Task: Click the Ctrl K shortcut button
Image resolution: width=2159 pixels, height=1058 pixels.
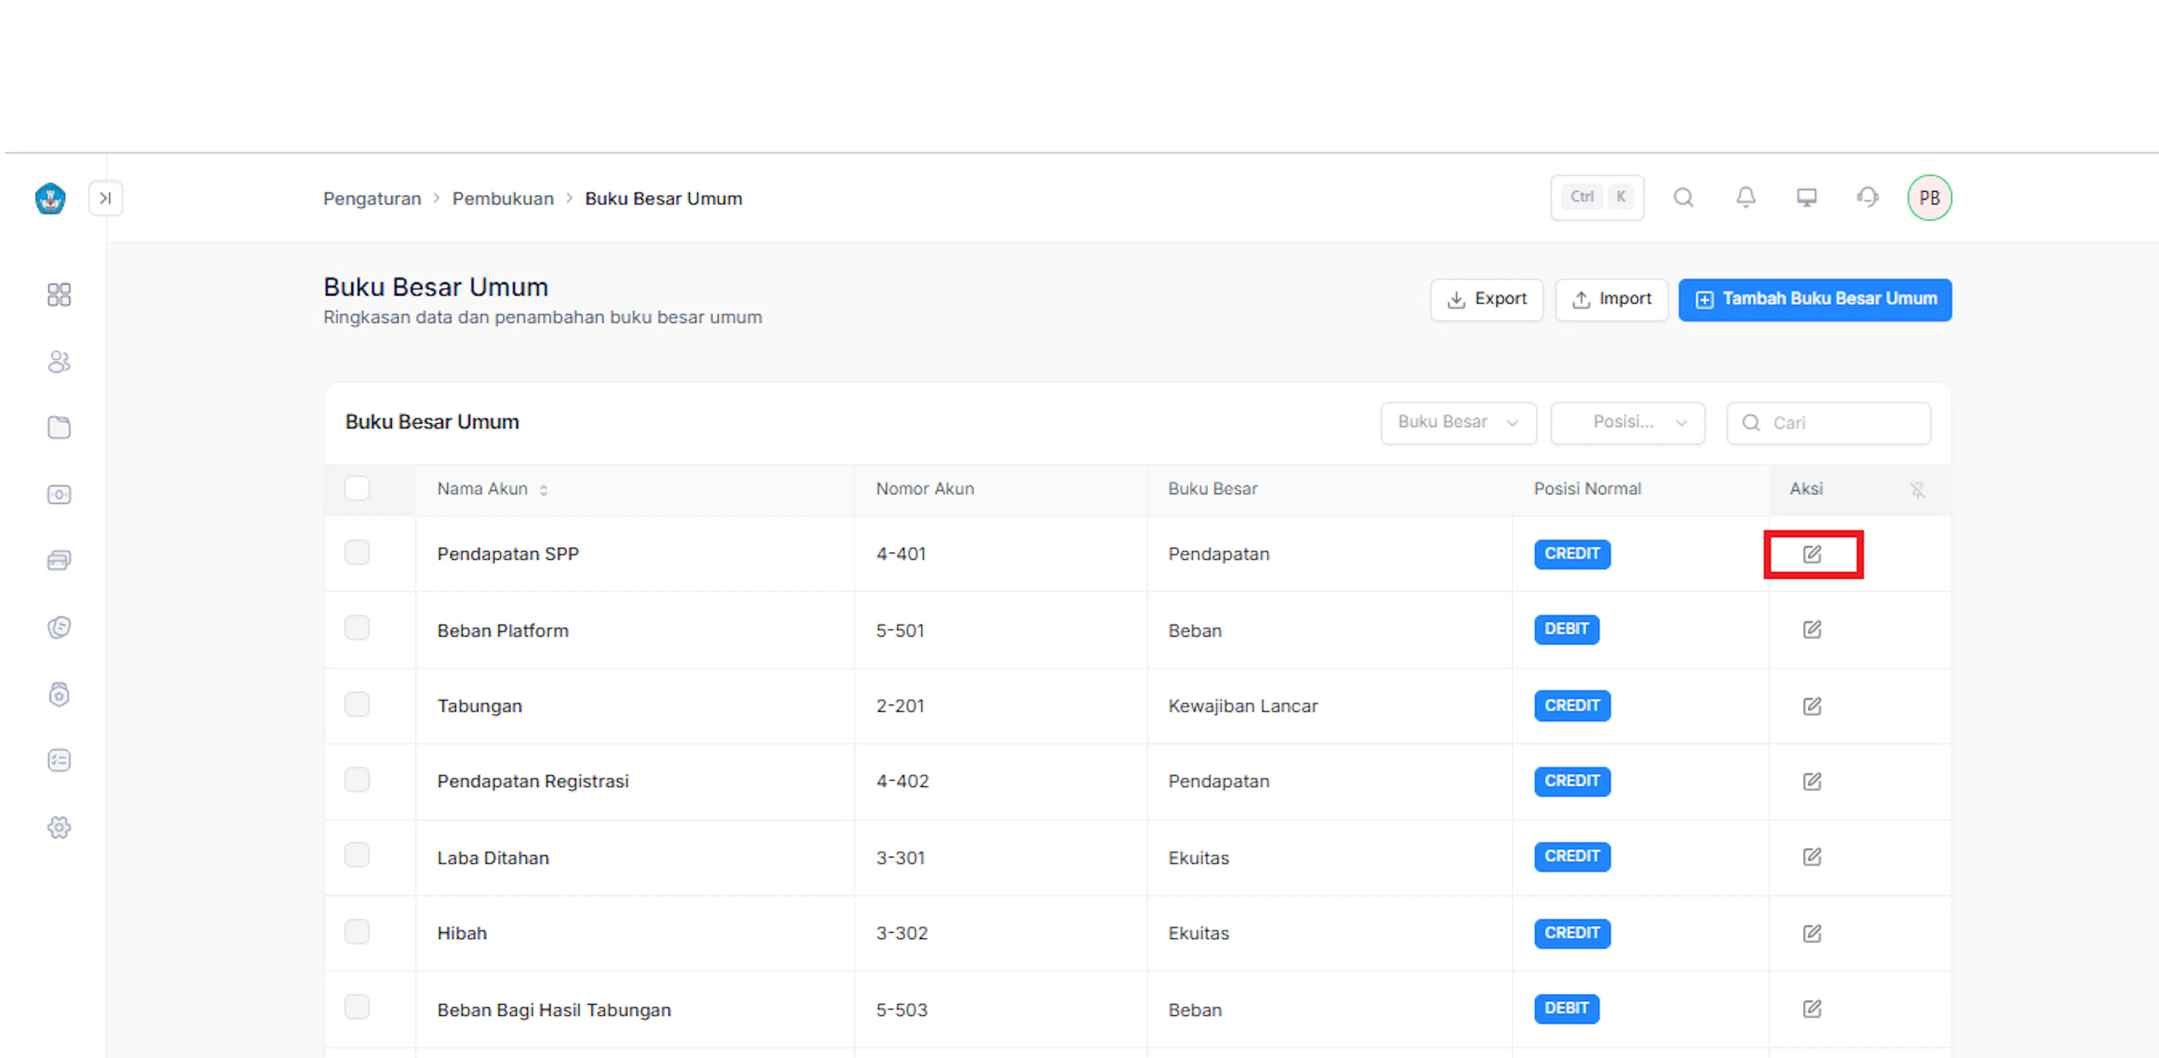Action: [x=1597, y=198]
